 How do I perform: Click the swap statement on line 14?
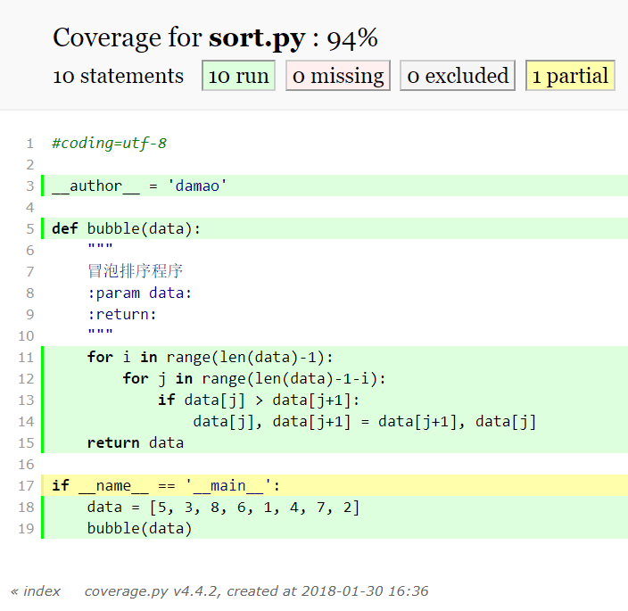click(365, 421)
